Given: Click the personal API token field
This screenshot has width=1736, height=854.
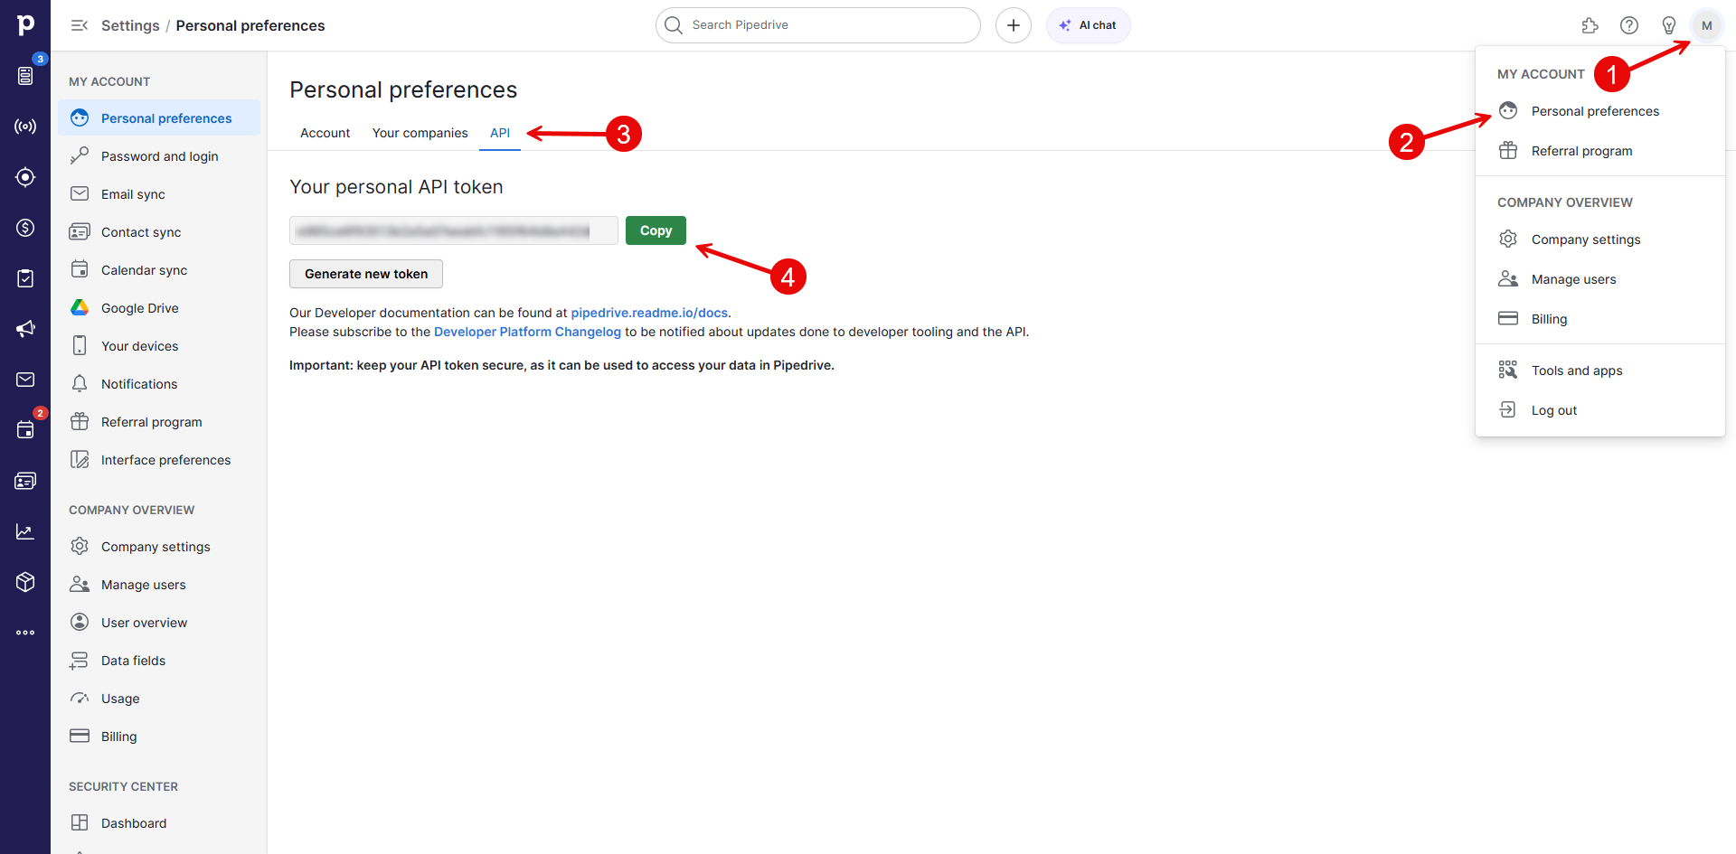Looking at the screenshot, I should pyautogui.click(x=454, y=230).
